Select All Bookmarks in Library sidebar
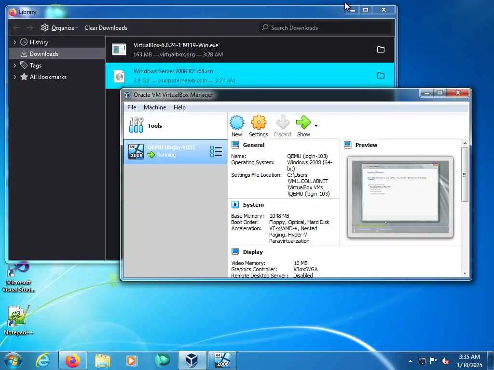 click(57, 77)
